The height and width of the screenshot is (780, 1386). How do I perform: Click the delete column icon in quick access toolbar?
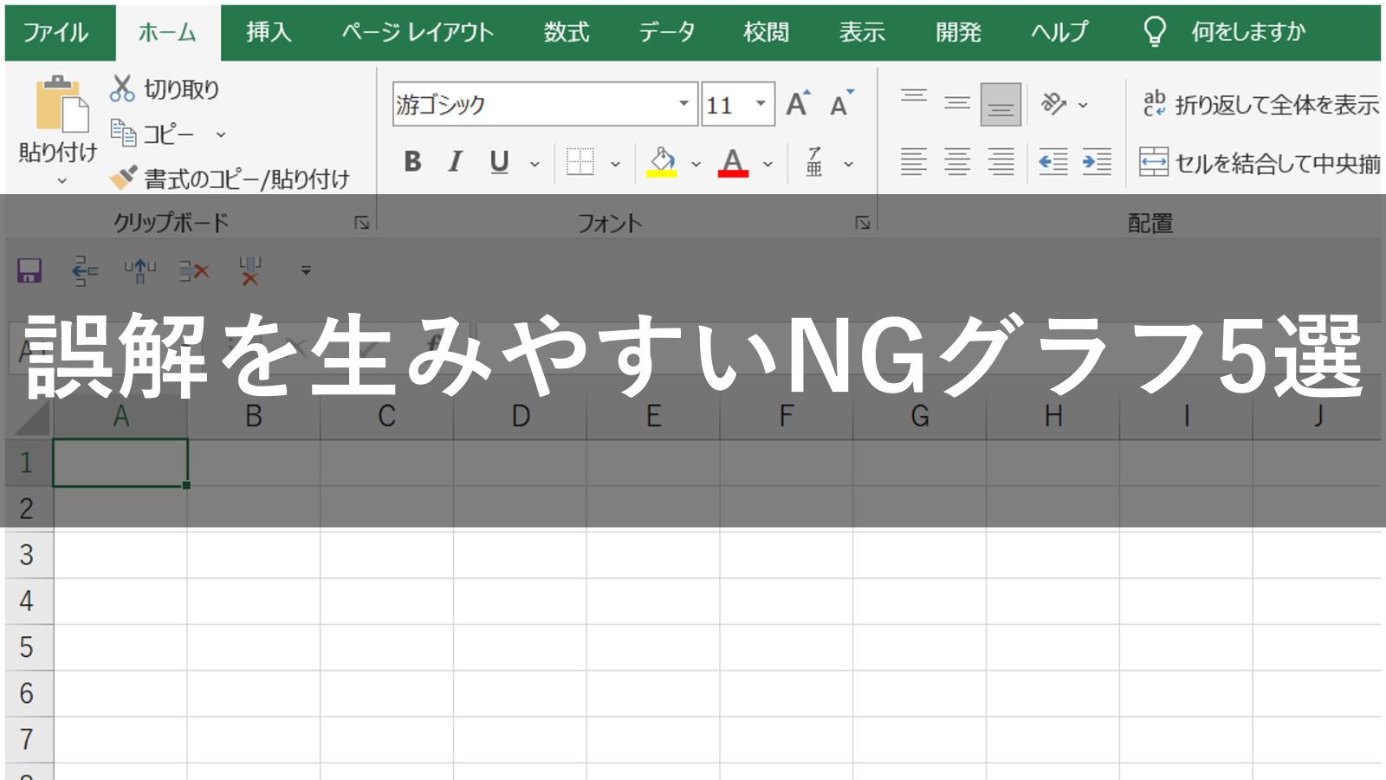249,270
